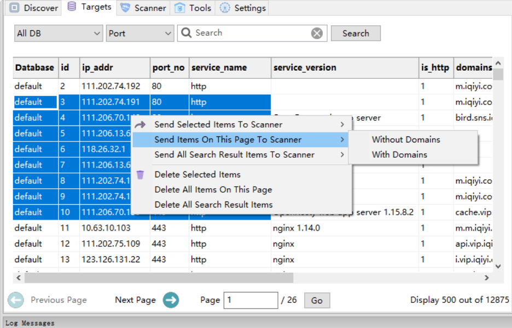Focus the Page number input field
This screenshot has width=512, height=328.
pyautogui.click(x=251, y=300)
